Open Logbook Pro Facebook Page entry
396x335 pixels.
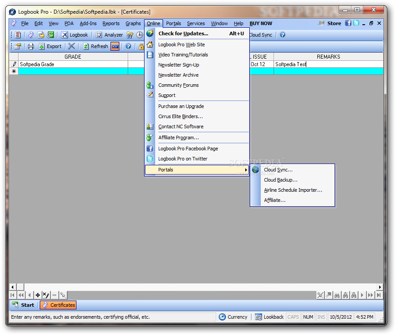[197, 149]
